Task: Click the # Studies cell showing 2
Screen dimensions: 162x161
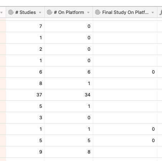Action: tap(25, 49)
